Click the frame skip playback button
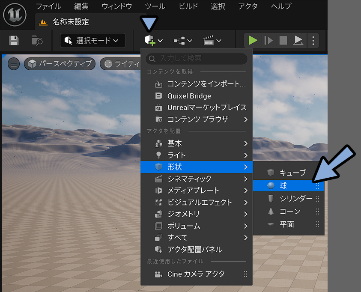The image size is (361, 292). 268,41
